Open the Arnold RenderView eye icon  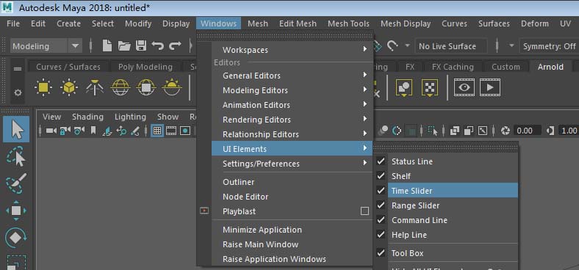(464, 87)
